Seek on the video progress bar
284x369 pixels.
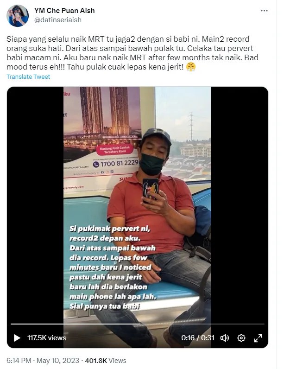[138, 324]
